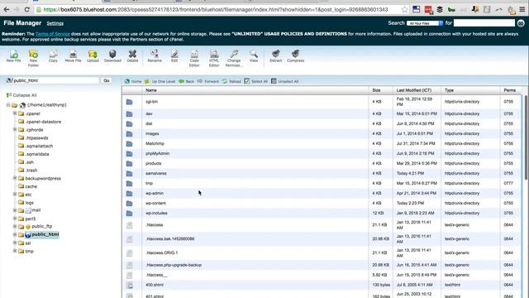The image size is (529, 298).
Task: Click the Download toolbar icon
Action: pos(112,56)
